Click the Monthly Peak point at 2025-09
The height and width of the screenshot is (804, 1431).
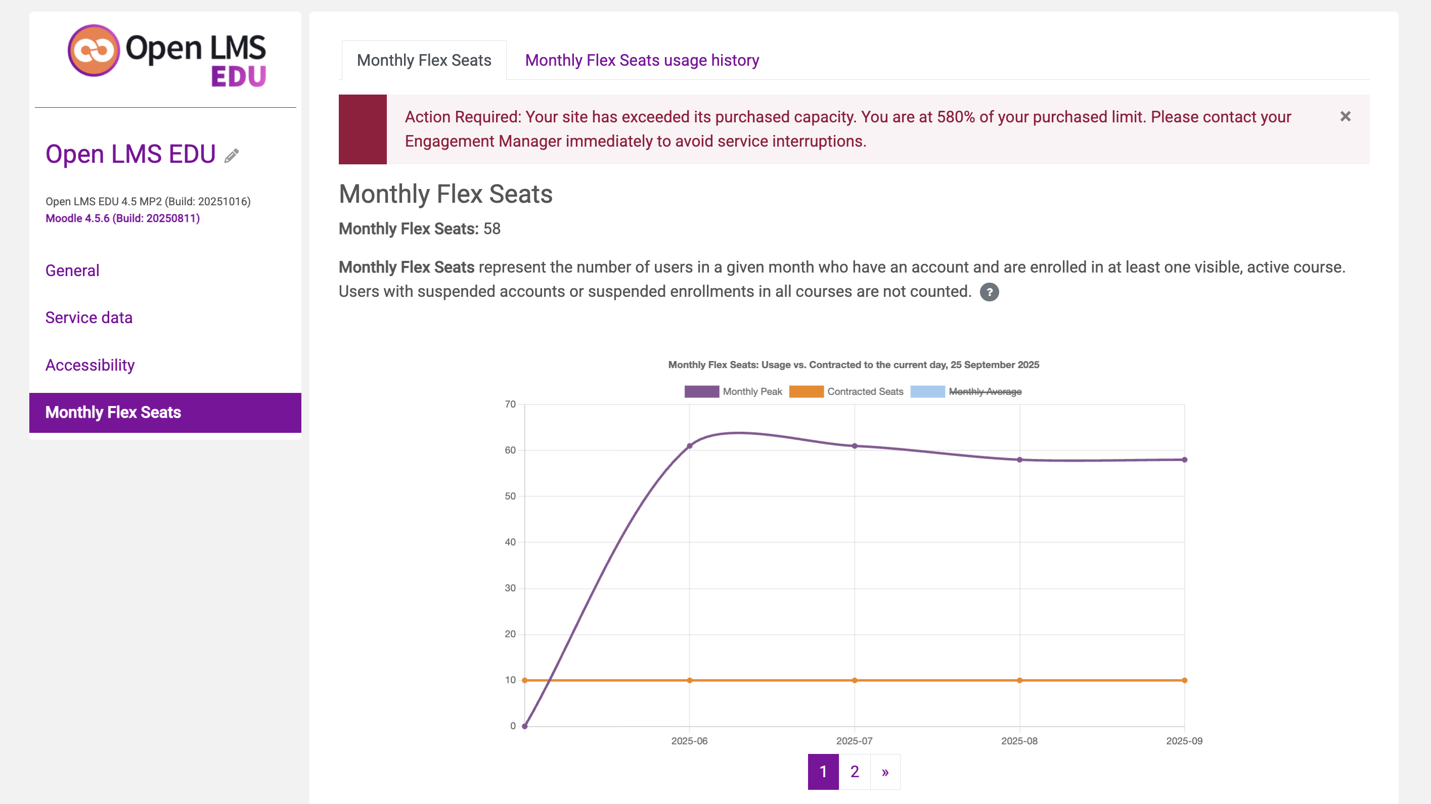coord(1184,460)
